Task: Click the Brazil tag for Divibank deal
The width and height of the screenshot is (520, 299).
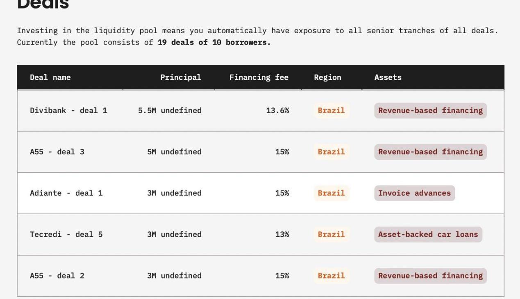Action: [331, 111]
